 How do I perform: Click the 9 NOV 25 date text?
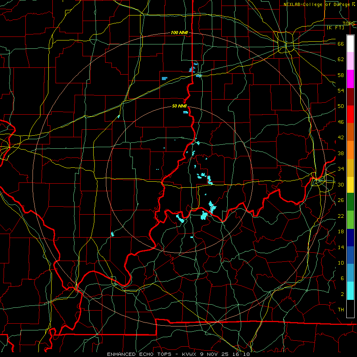click(x=214, y=354)
